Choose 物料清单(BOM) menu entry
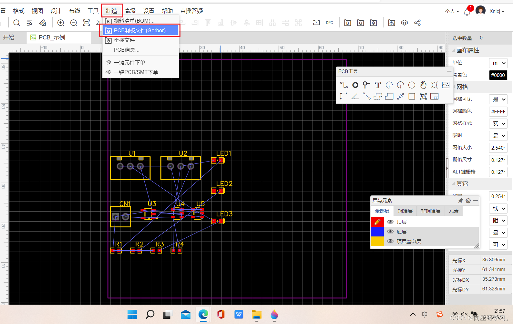The image size is (513, 324). tap(140, 21)
